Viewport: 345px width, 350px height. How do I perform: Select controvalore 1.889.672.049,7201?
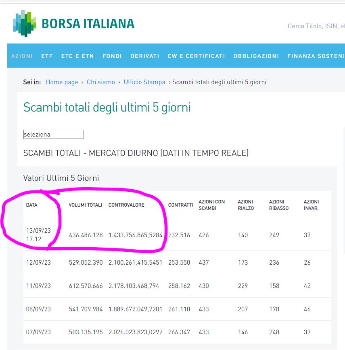pyautogui.click(x=136, y=309)
